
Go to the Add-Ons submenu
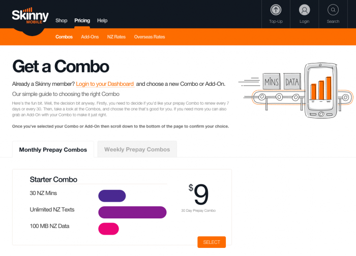(90, 37)
